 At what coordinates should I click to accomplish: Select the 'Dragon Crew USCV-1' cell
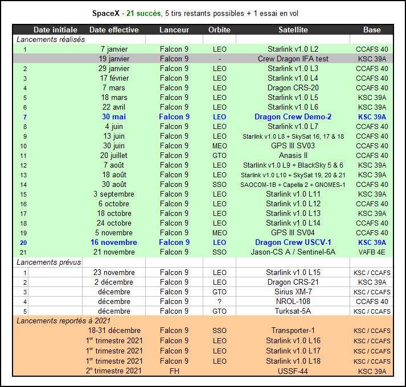pyautogui.click(x=293, y=242)
